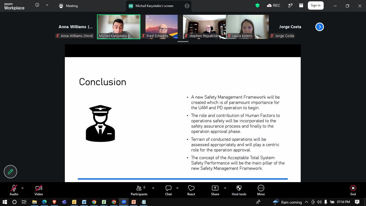Click the AI companion sparkle pen icon
This screenshot has height=206, width=366.
tap(290, 5)
